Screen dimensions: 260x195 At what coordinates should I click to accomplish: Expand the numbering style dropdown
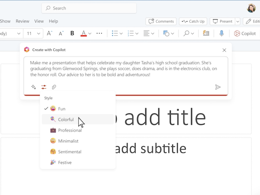pyautogui.click(x=137, y=34)
